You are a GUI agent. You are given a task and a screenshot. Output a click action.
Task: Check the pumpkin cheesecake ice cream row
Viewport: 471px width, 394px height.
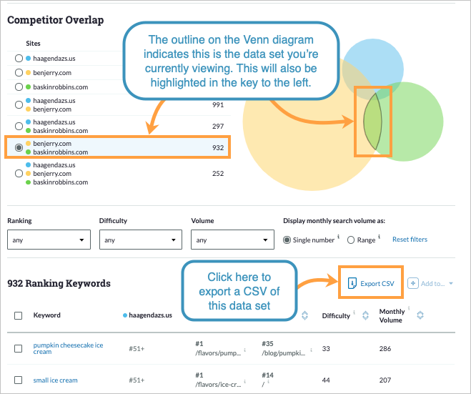[x=19, y=348]
